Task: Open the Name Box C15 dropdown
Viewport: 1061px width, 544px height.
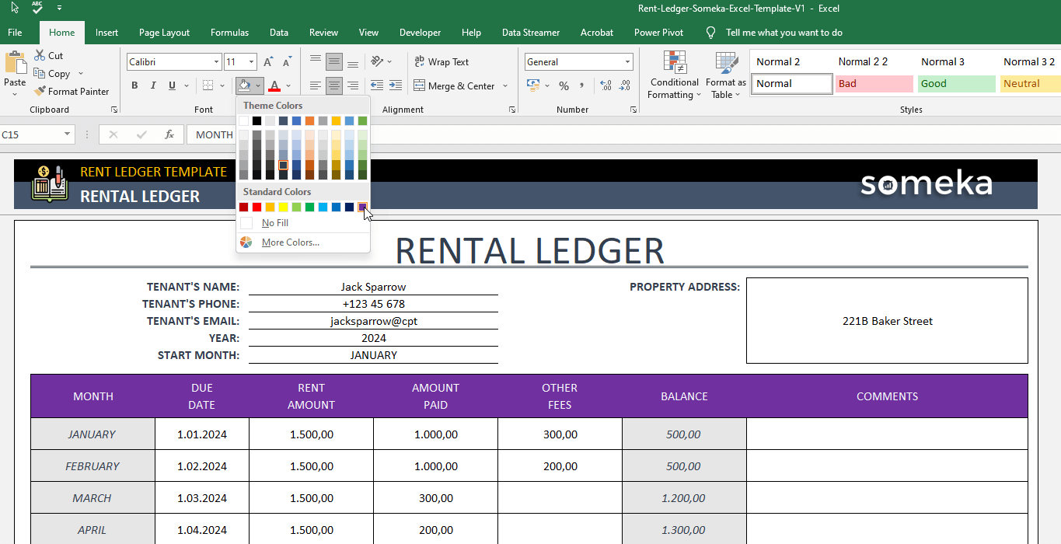Action: [x=67, y=134]
